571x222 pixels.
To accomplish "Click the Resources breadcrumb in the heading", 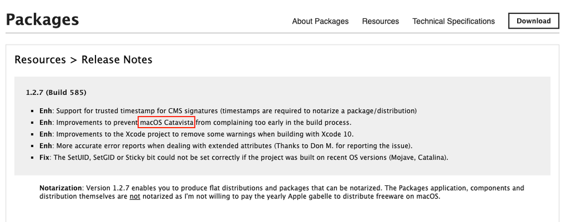I will coord(40,60).
